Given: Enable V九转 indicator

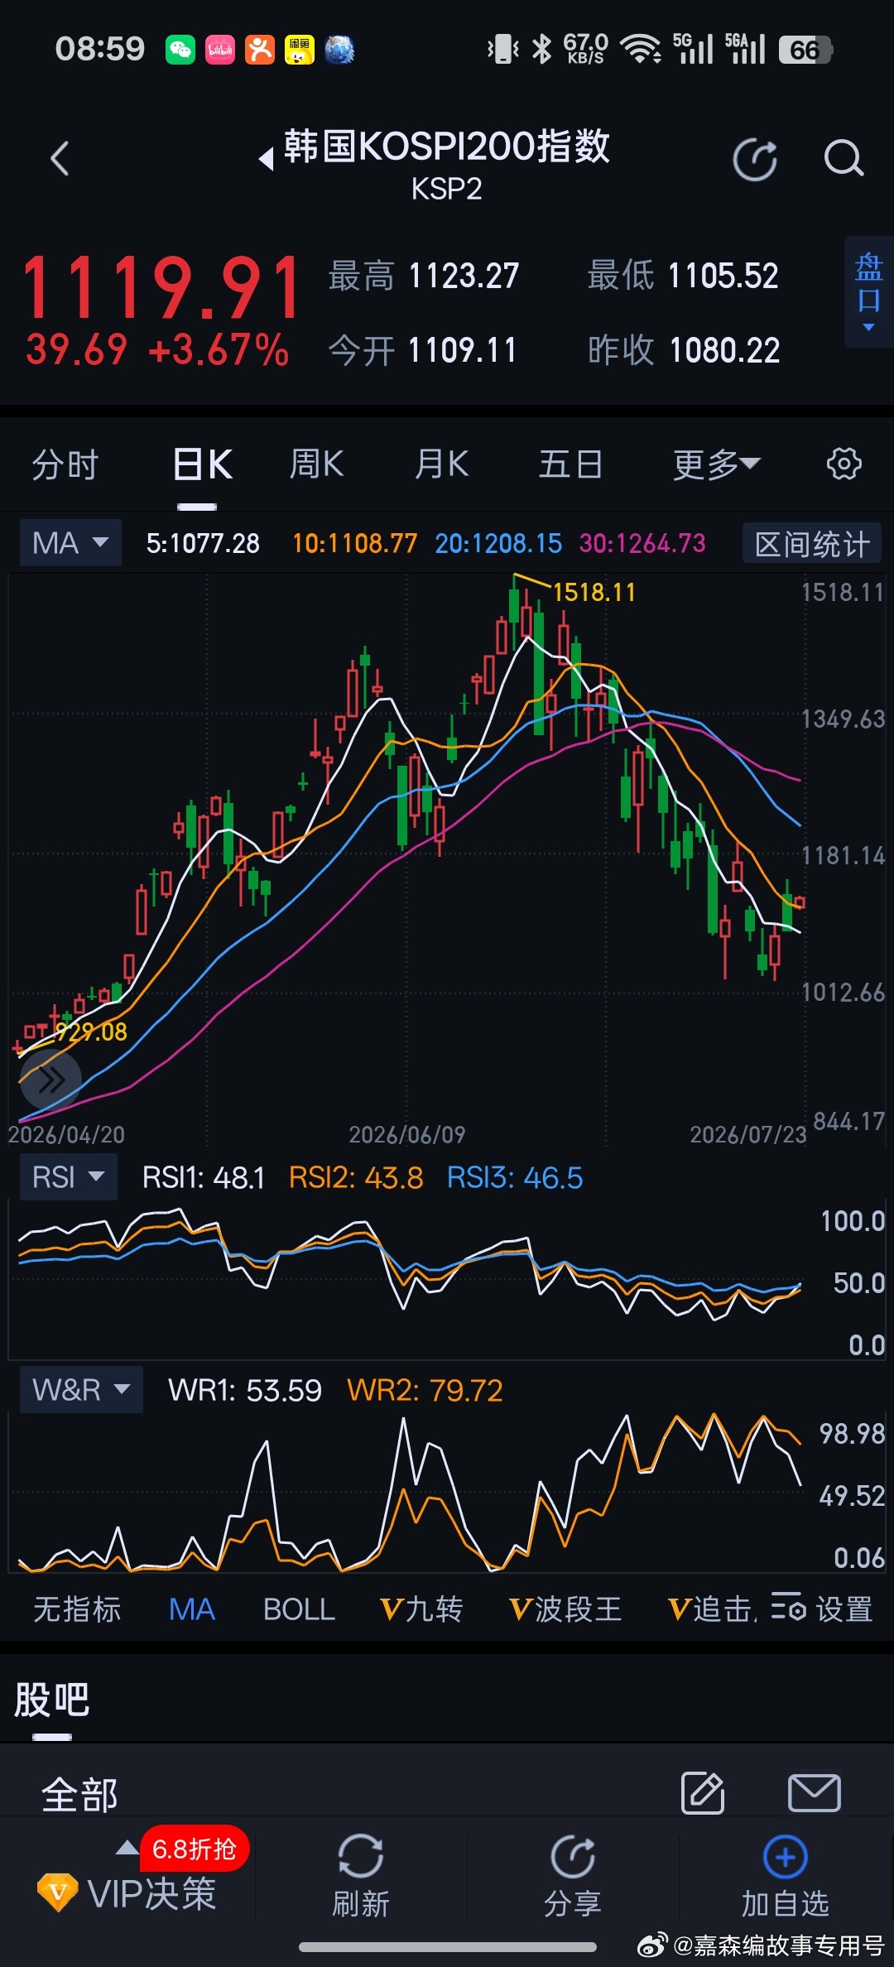Looking at the screenshot, I should pos(421,1609).
